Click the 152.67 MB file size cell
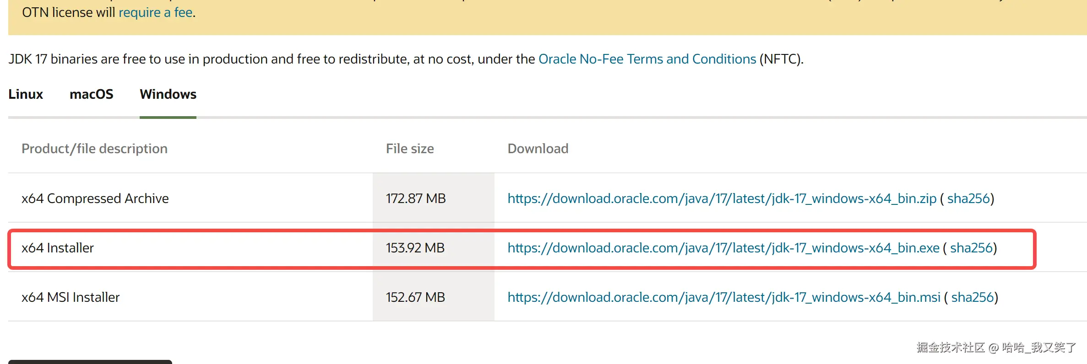 (x=415, y=297)
